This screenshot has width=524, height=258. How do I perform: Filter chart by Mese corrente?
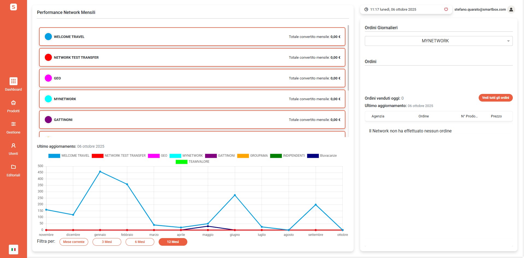coord(74,242)
